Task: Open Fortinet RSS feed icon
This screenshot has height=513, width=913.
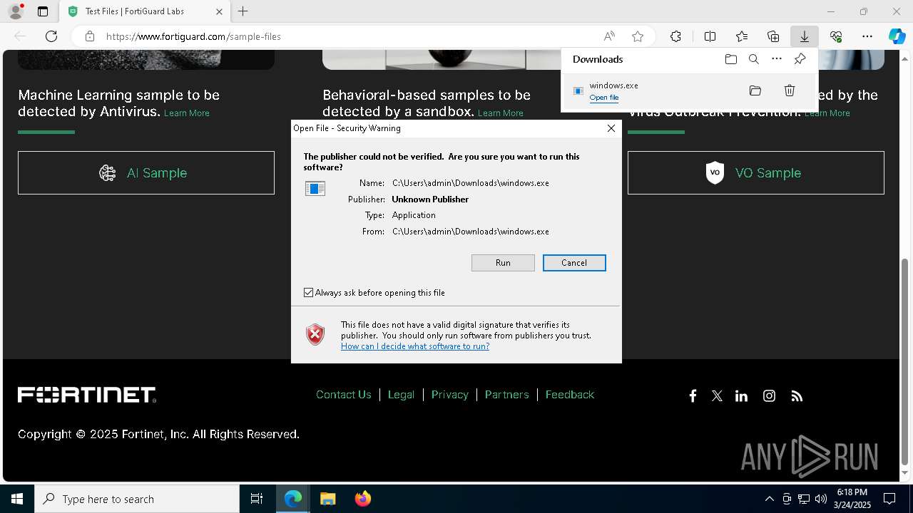Action: (x=797, y=396)
